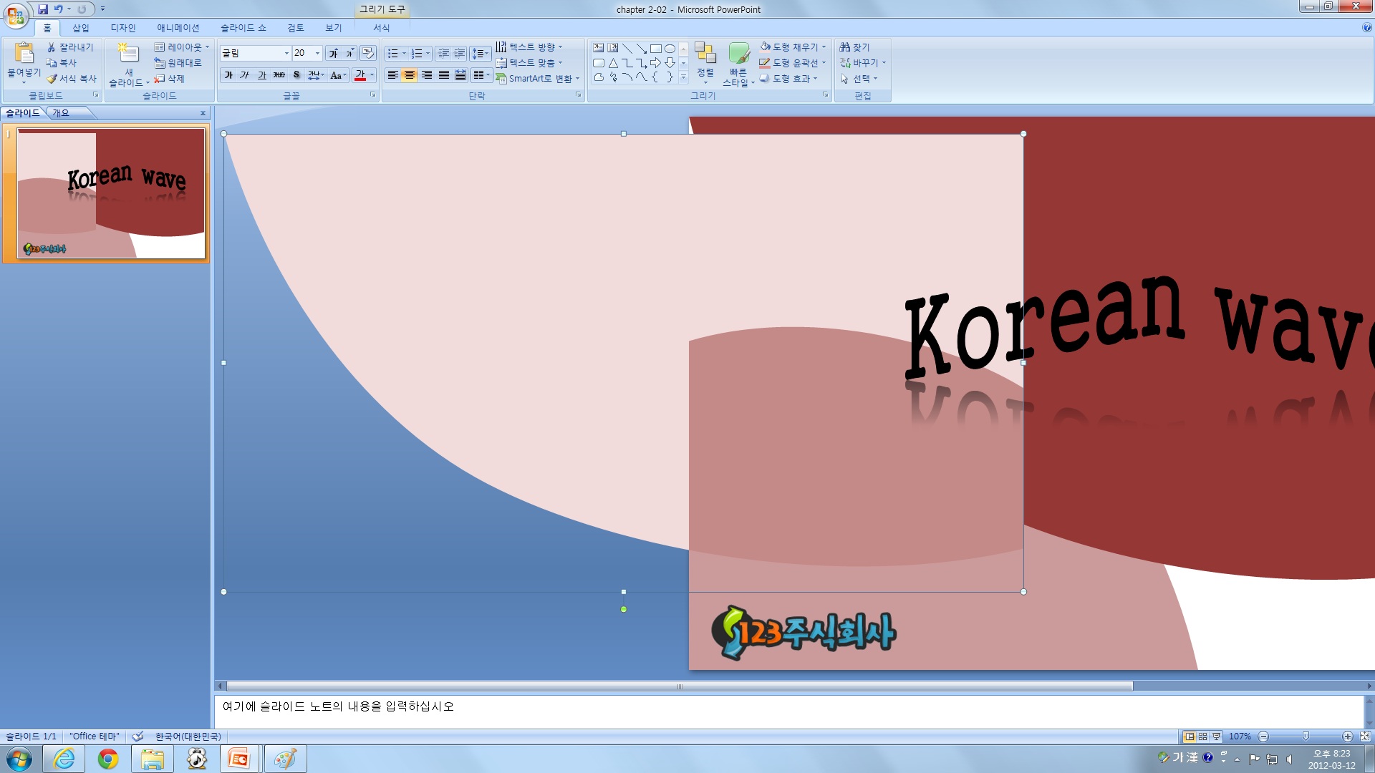Toggle Bold (가) formatting

(228, 75)
